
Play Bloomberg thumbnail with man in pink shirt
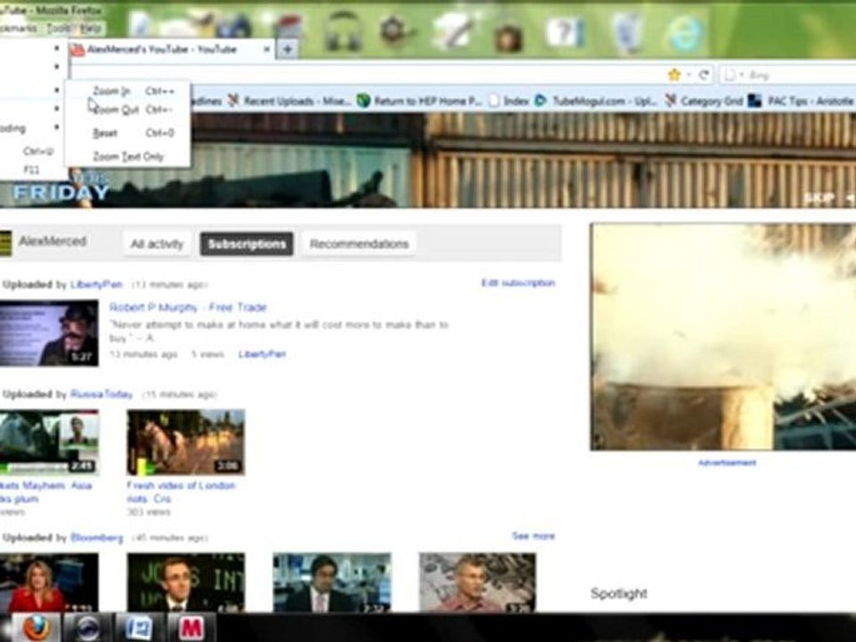(x=478, y=582)
